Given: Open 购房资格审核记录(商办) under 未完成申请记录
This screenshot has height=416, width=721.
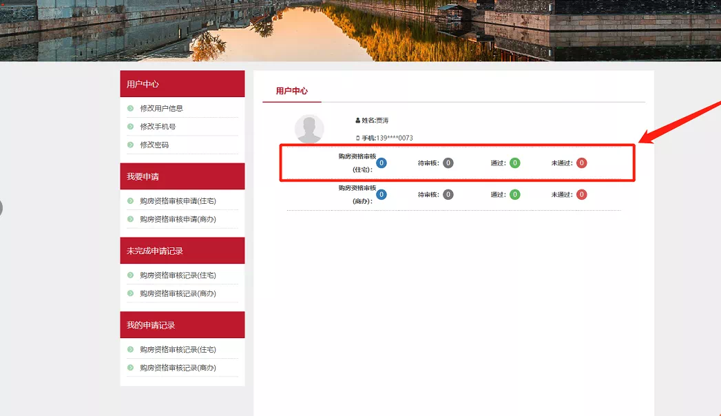Looking at the screenshot, I should (x=178, y=294).
